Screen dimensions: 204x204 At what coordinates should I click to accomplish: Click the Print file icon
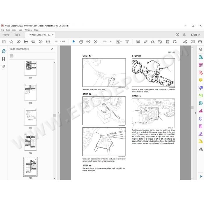[x=26, y=41]
